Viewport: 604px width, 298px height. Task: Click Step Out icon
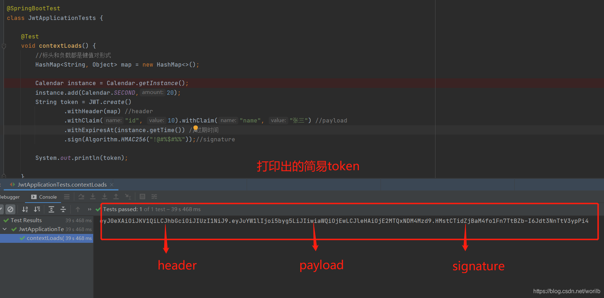[x=116, y=197]
